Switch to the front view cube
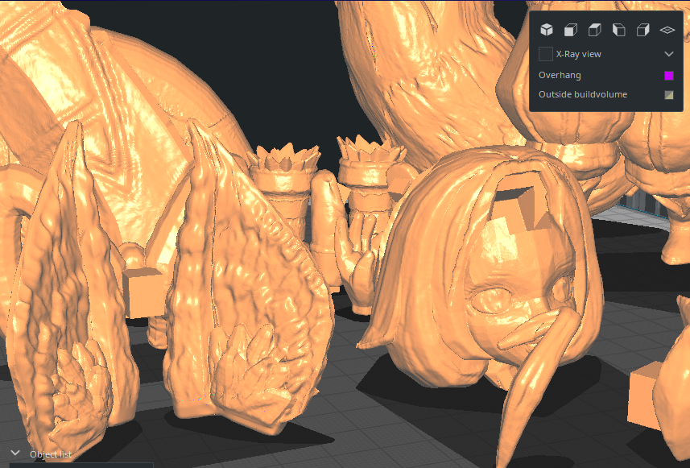Viewport: 690px width, 468px height. pyautogui.click(x=571, y=30)
